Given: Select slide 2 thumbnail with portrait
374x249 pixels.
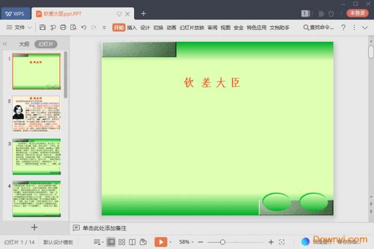Looking at the screenshot, I should coord(36,114).
